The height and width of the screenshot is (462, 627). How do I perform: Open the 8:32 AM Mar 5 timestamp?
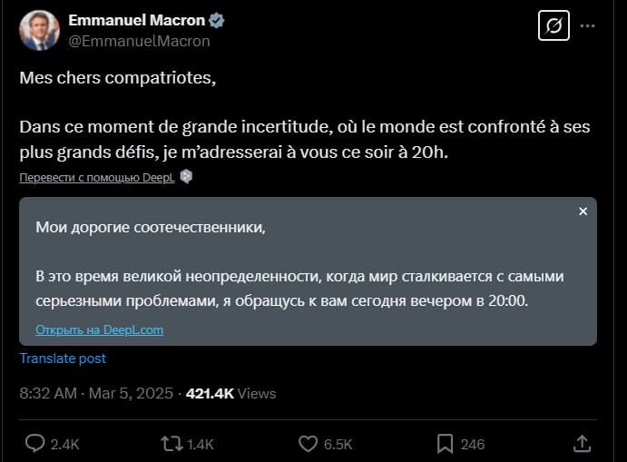[x=96, y=393]
